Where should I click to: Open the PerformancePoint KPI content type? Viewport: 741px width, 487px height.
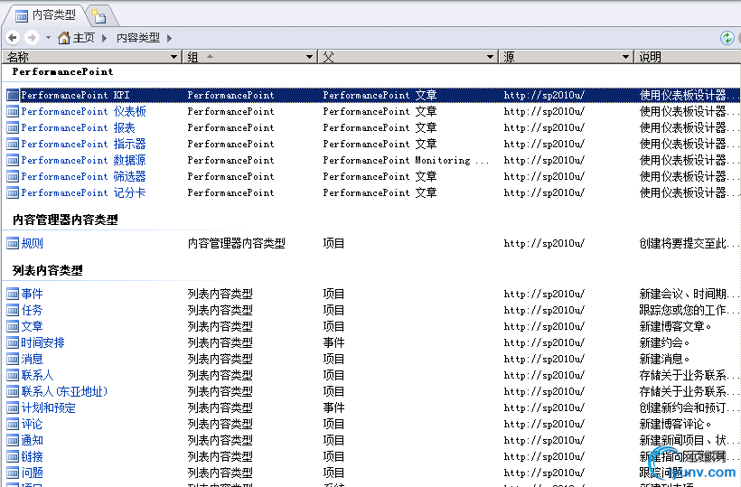(75, 95)
